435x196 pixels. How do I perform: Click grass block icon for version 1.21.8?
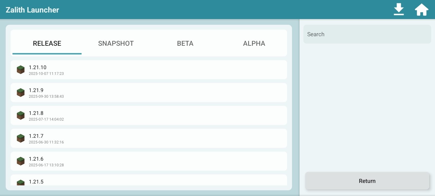[21, 115]
